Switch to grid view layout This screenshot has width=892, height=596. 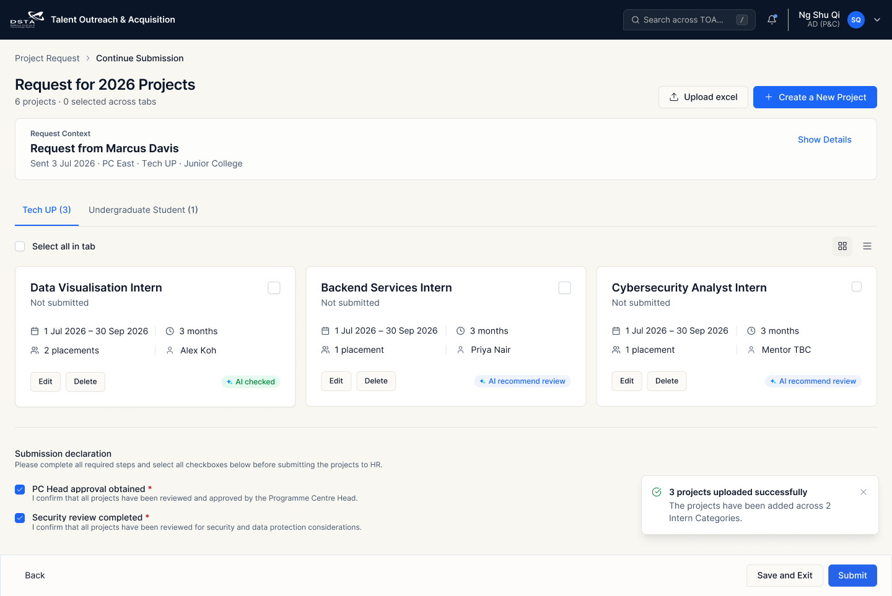[x=842, y=246]
